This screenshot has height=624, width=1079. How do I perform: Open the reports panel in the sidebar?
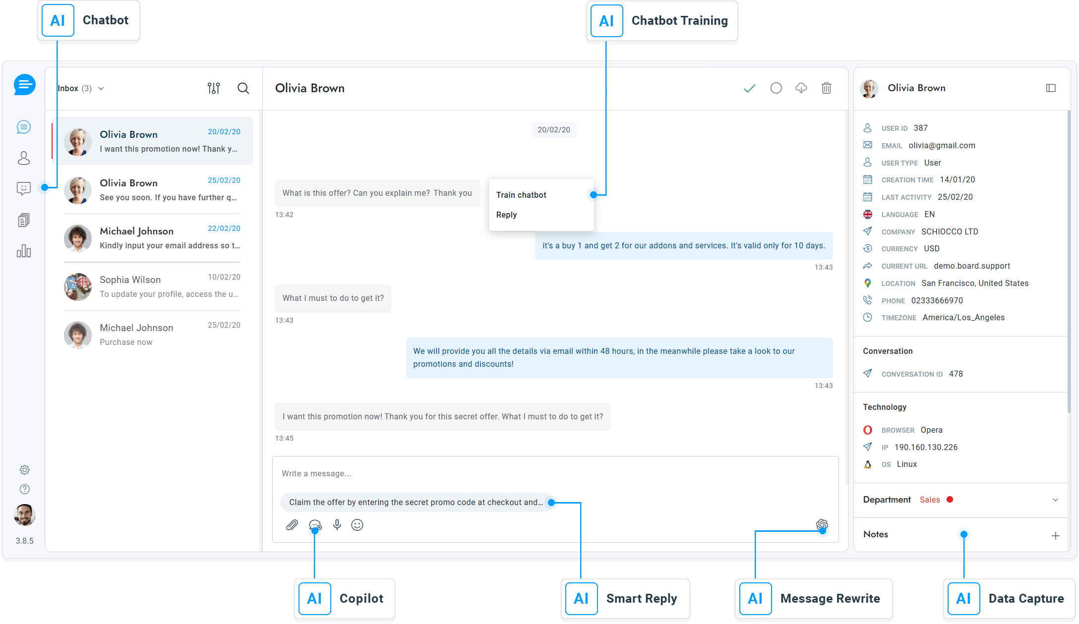[24, 251]
